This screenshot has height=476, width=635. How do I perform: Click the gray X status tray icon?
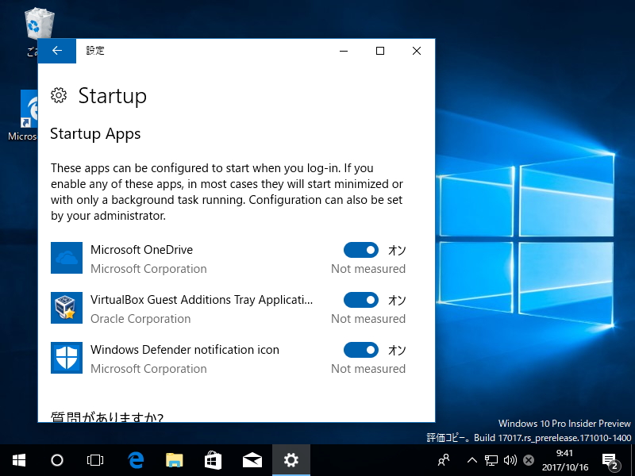[x=529, y=460]
